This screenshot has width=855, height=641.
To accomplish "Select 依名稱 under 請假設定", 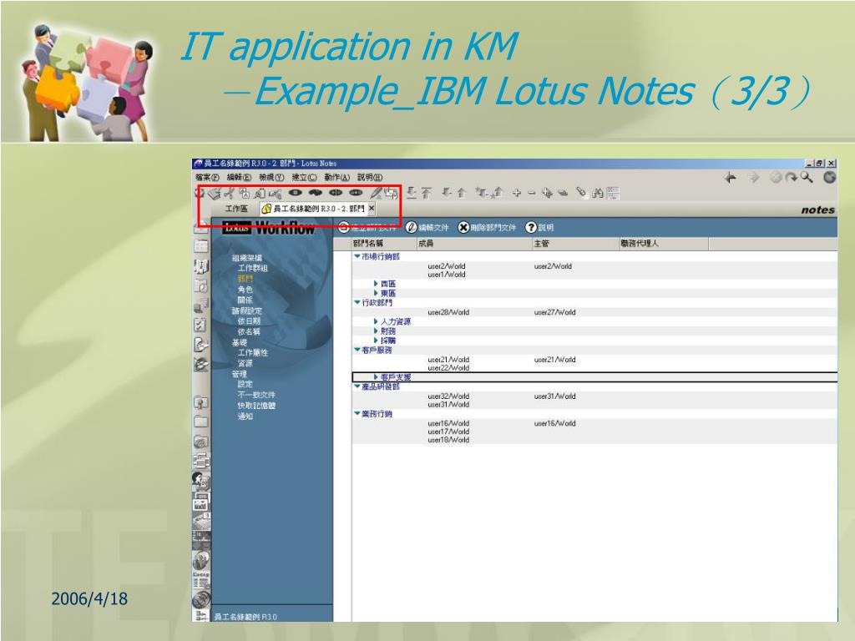I will click(249, 331).
